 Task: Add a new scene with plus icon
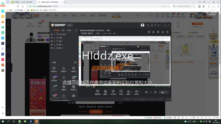77,30
